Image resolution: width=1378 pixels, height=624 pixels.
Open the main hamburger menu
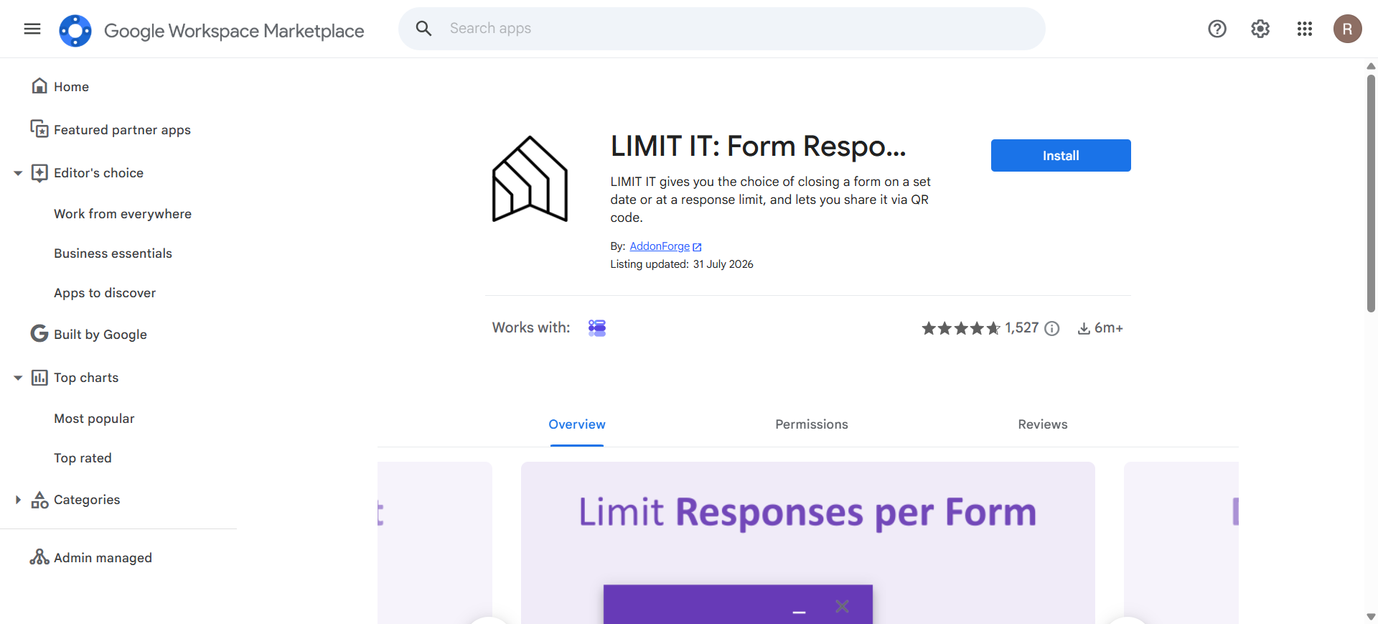(x=32, y=29)
